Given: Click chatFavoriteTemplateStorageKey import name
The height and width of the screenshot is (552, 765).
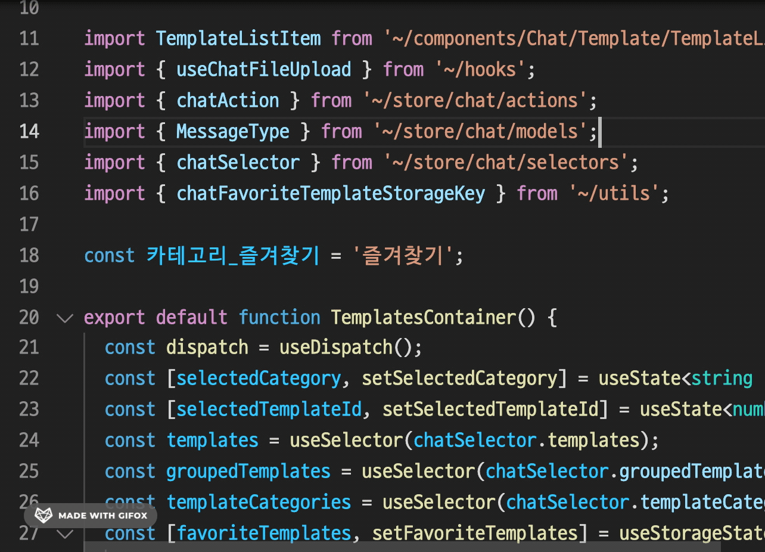Looking at the screenshot, I should (x=331, y=194).
